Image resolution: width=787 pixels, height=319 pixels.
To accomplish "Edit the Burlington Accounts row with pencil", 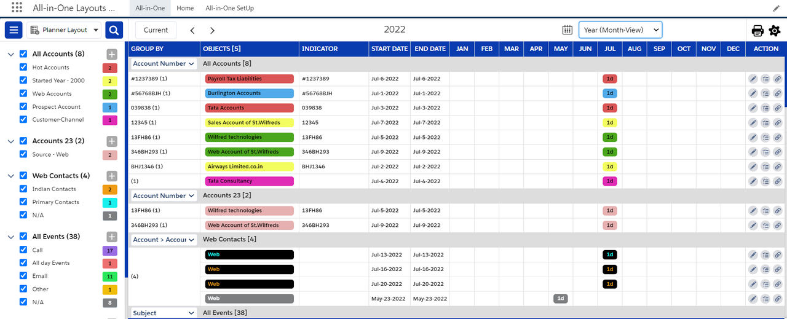I will coord(753,93).
